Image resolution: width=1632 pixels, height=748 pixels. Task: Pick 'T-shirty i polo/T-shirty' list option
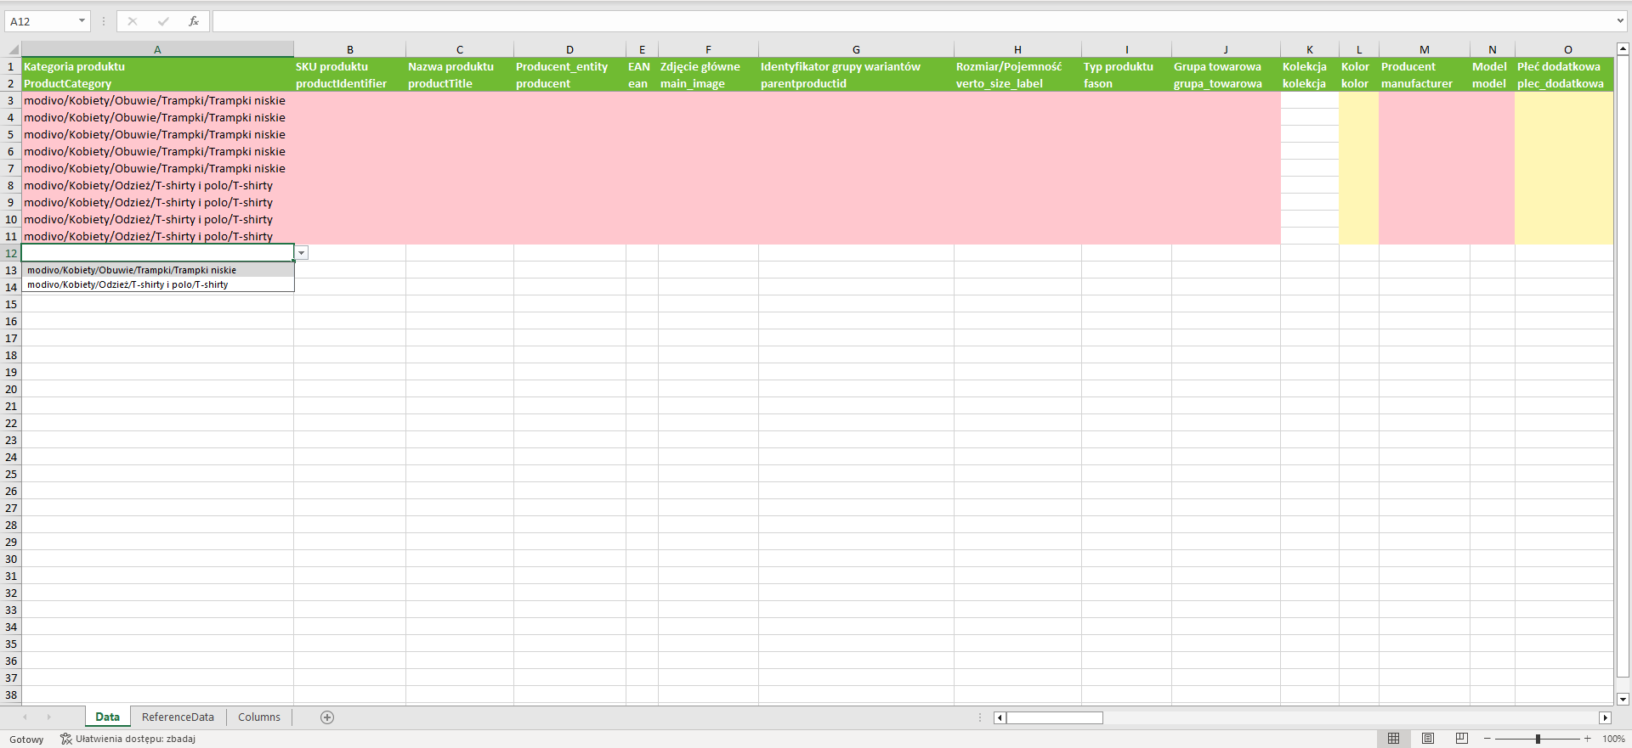click(127, 284)
